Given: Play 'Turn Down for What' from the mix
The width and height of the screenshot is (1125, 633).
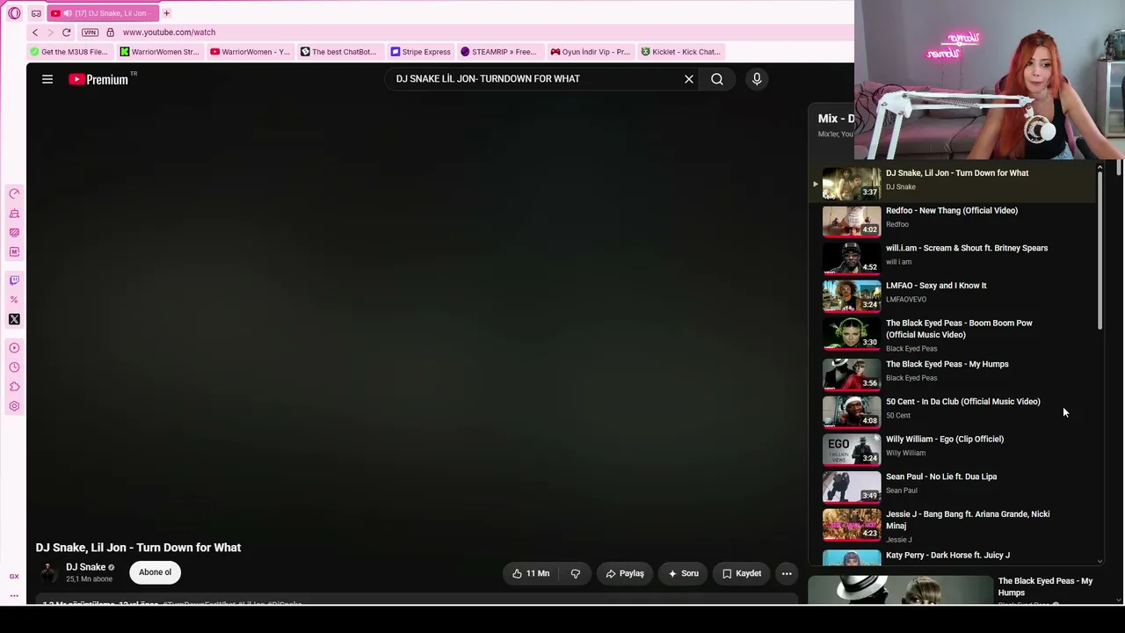Looking at the screenshot, I should tap(954, 184).
